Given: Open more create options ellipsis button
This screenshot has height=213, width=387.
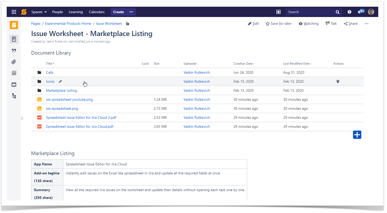Looking at the screenshot, I should pyautogui.click(x=131, y=12).
